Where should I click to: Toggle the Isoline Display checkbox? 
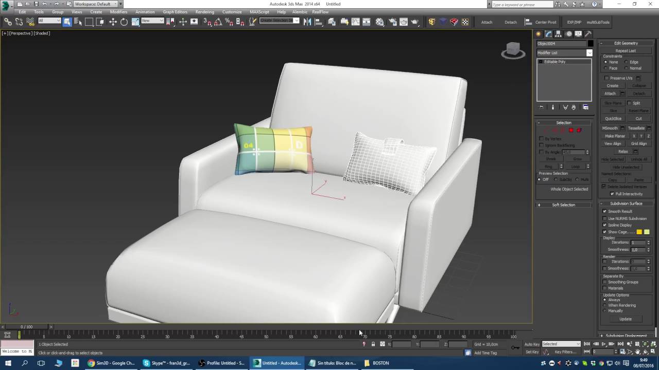click(605, 225)
